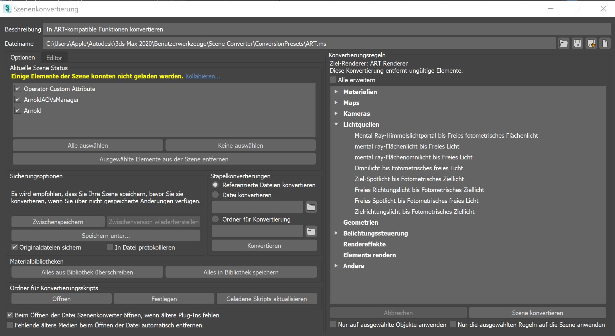Click Alles aus Bibliothek überschreiben

(x=87, y=272)
